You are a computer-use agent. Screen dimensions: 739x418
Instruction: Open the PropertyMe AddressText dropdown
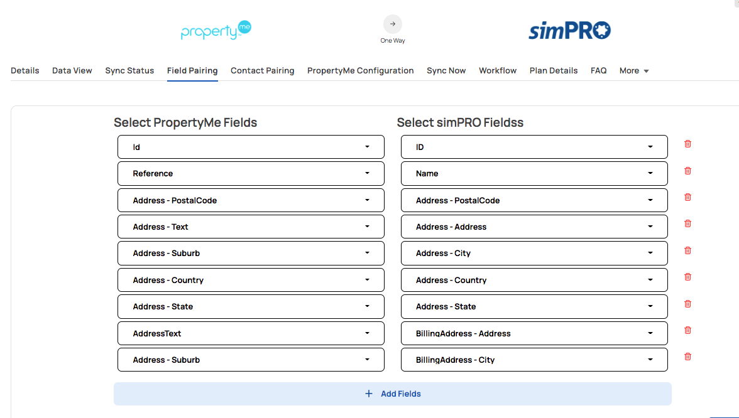[x=251, y=333]
